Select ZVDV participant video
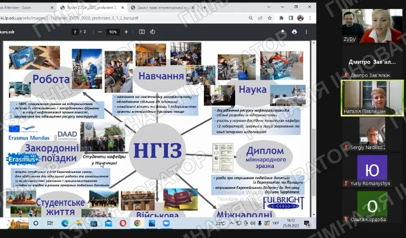 click(x=372, y=26)
